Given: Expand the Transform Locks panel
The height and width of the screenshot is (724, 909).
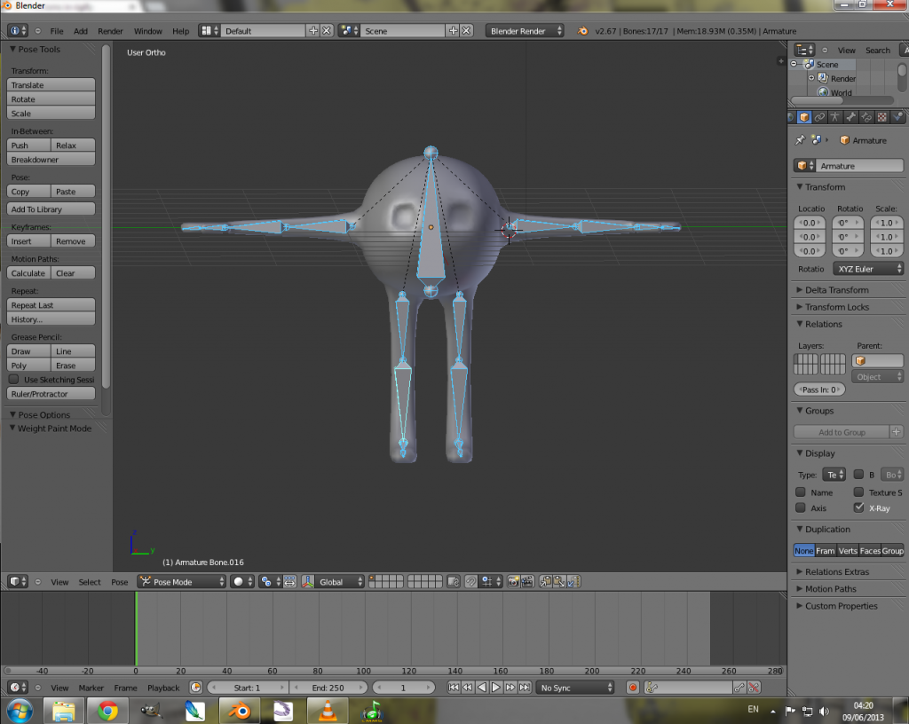Looking at the screenshot, I should click(837, 307).
